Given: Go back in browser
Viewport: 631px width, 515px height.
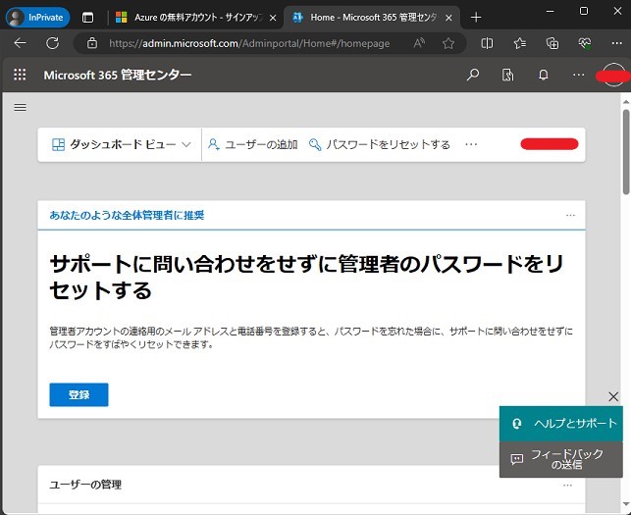Looking at the screenshot, I should (x=20, y=42).
